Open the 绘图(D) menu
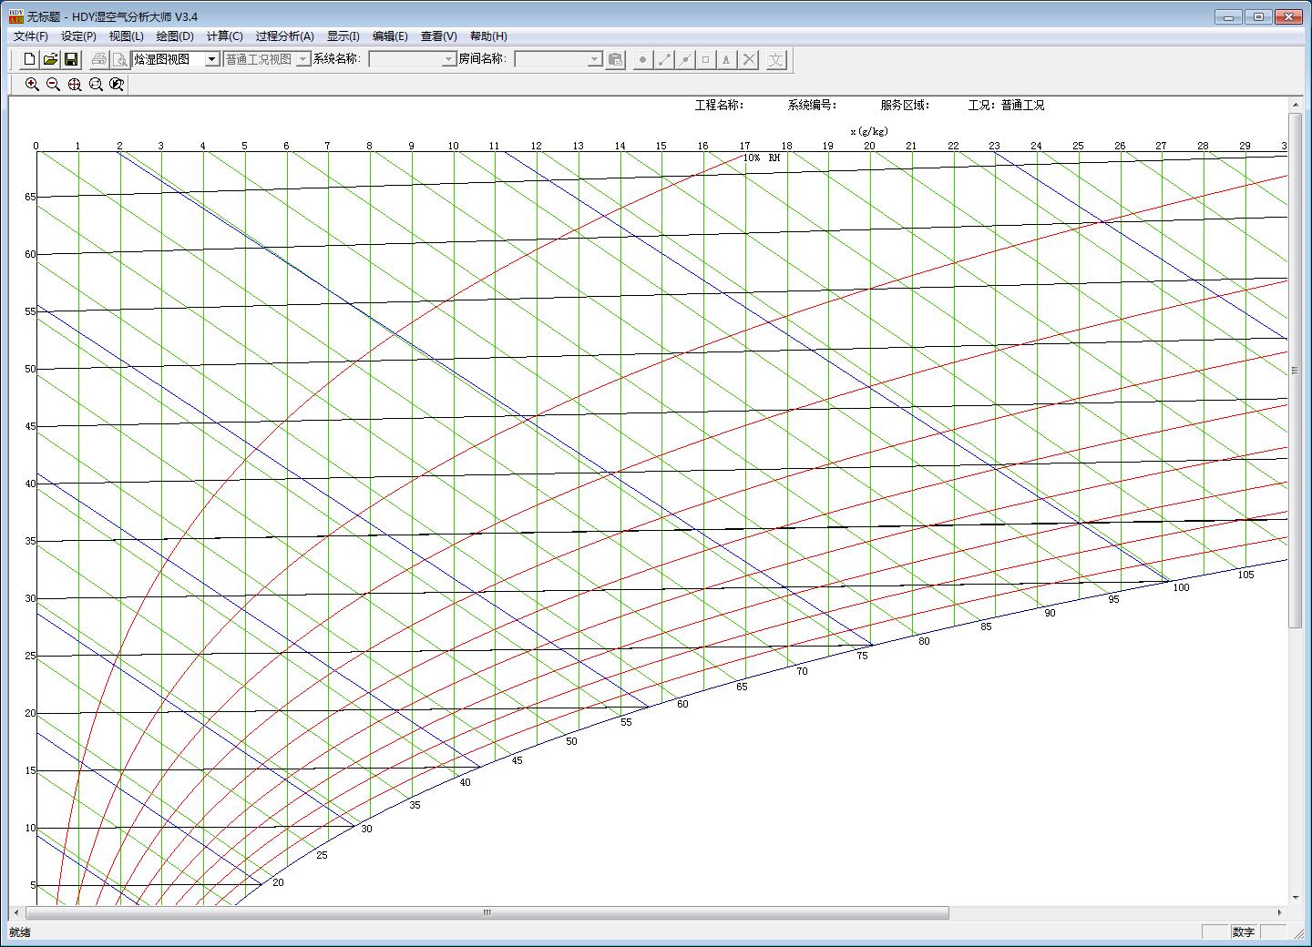The height and width of the screenshot is (947, 1312). pyautogui.click(x=175, y=36)
